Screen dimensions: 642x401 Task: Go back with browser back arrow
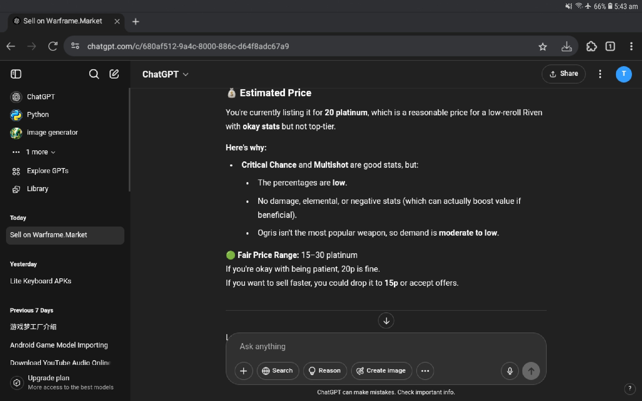[x=11, y=46]
